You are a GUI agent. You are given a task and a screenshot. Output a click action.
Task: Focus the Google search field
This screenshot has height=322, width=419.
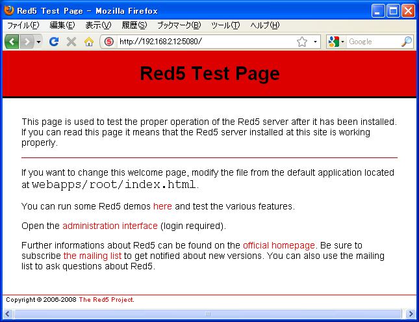[x=374, y=42]
